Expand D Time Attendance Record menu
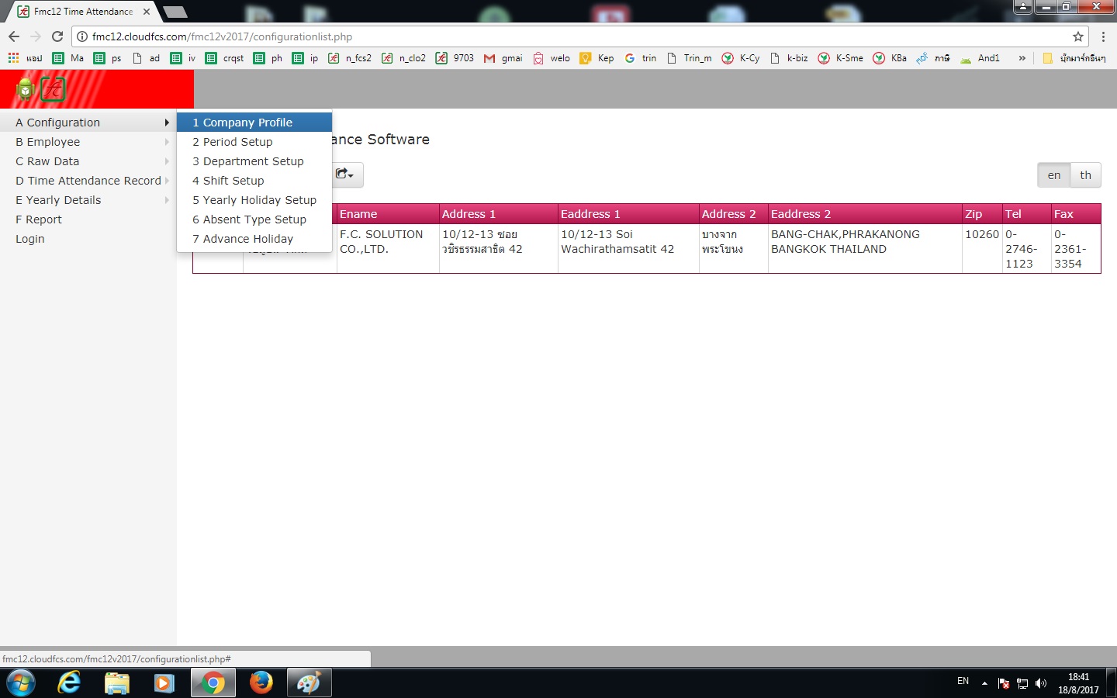1117x698 pixels. click(x=88, y=181)
